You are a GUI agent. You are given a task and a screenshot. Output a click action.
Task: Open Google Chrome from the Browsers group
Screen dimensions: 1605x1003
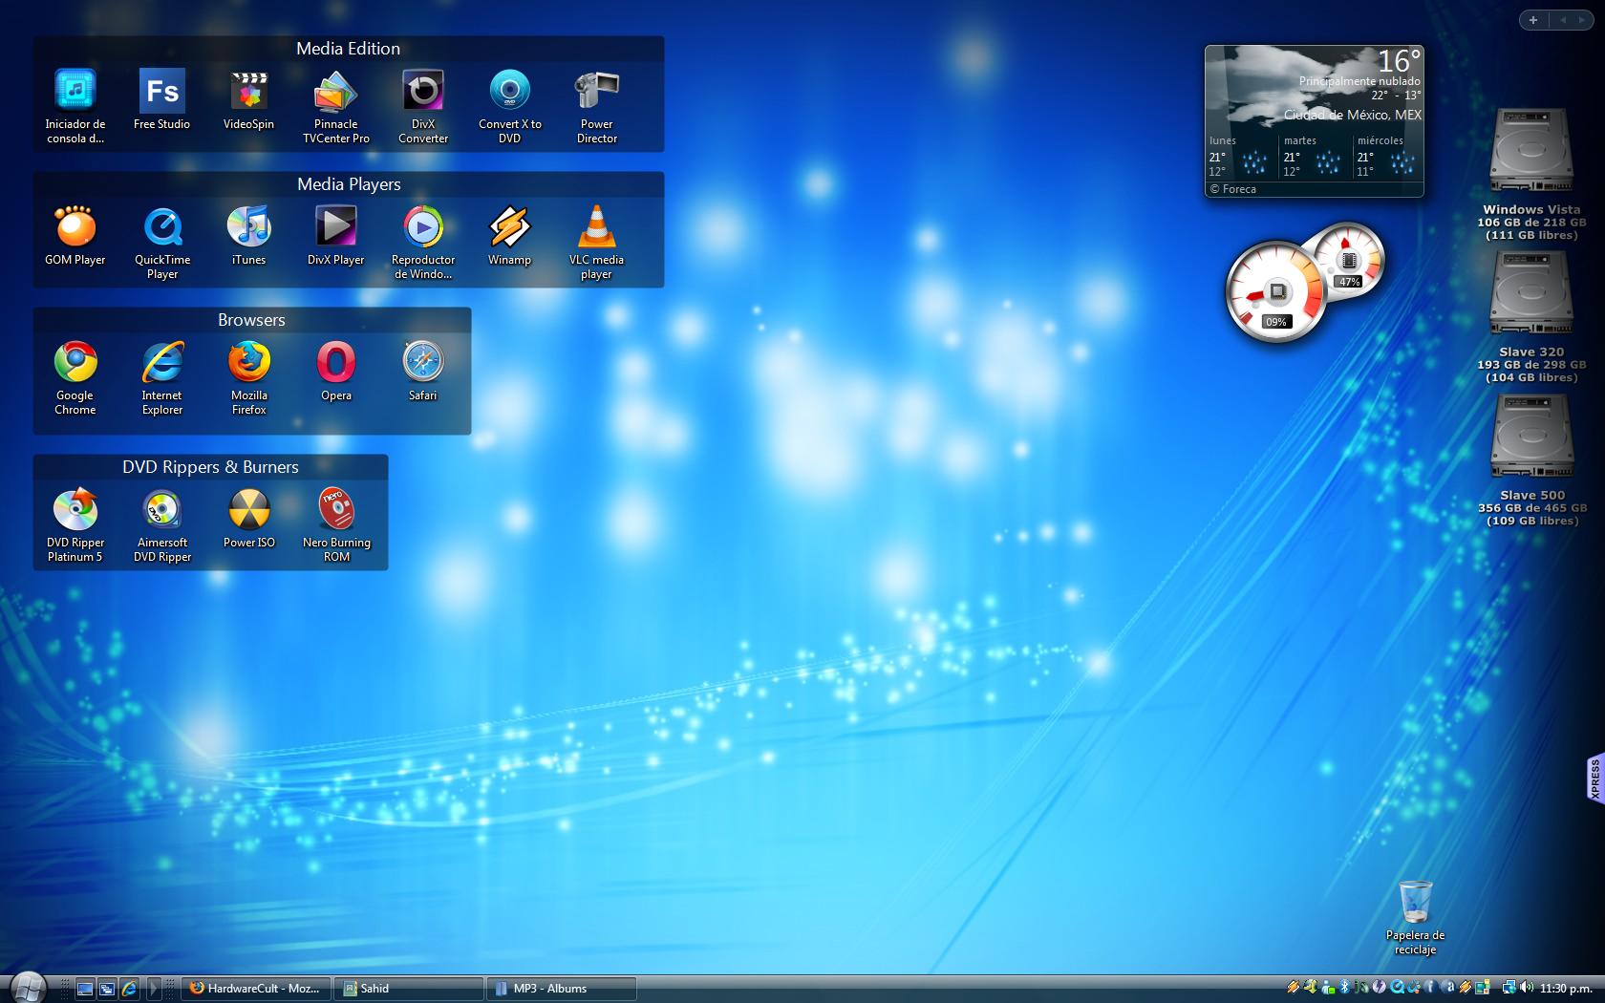click(75, 364)
